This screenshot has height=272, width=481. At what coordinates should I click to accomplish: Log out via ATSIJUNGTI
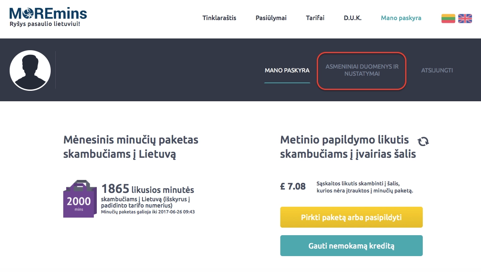click(x=437, y=70)
